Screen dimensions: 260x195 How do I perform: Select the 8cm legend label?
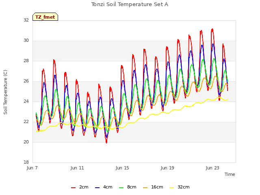pos(132,187)
